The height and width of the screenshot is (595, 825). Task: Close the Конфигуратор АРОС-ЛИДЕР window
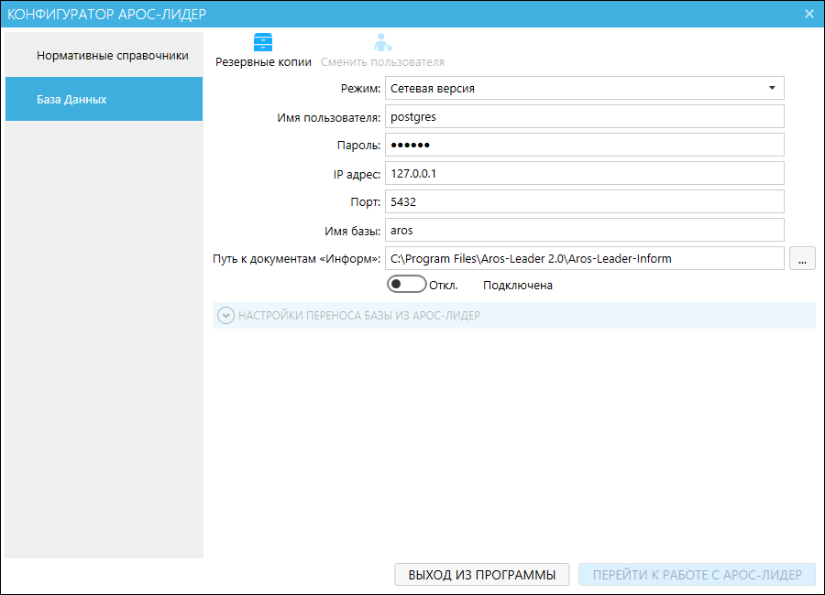(809, 15)
